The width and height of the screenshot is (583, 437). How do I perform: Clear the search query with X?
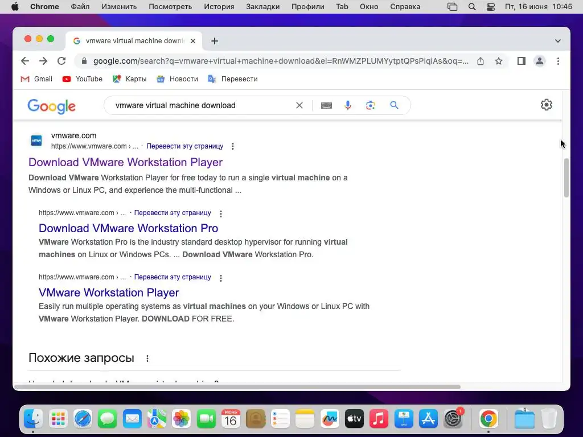point(299,105)
